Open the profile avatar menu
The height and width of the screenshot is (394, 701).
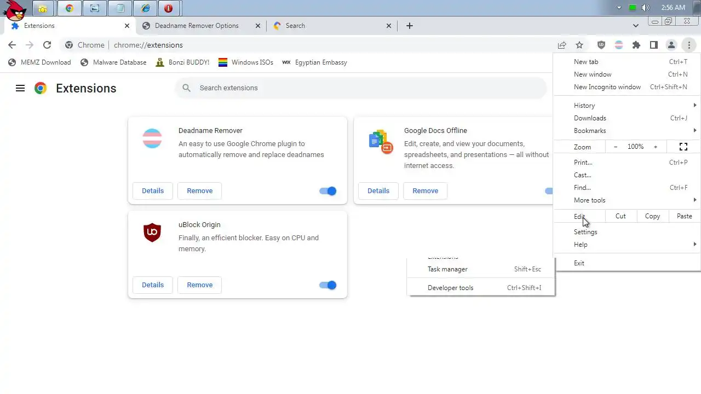click(x=671, y=45)
